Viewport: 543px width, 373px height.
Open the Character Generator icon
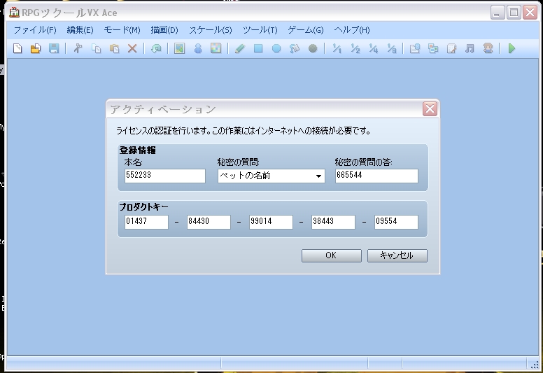point(488,48)
